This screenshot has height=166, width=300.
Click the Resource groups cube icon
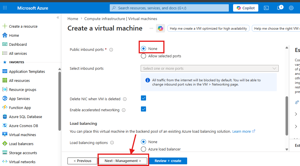click(x=5, y=89)
